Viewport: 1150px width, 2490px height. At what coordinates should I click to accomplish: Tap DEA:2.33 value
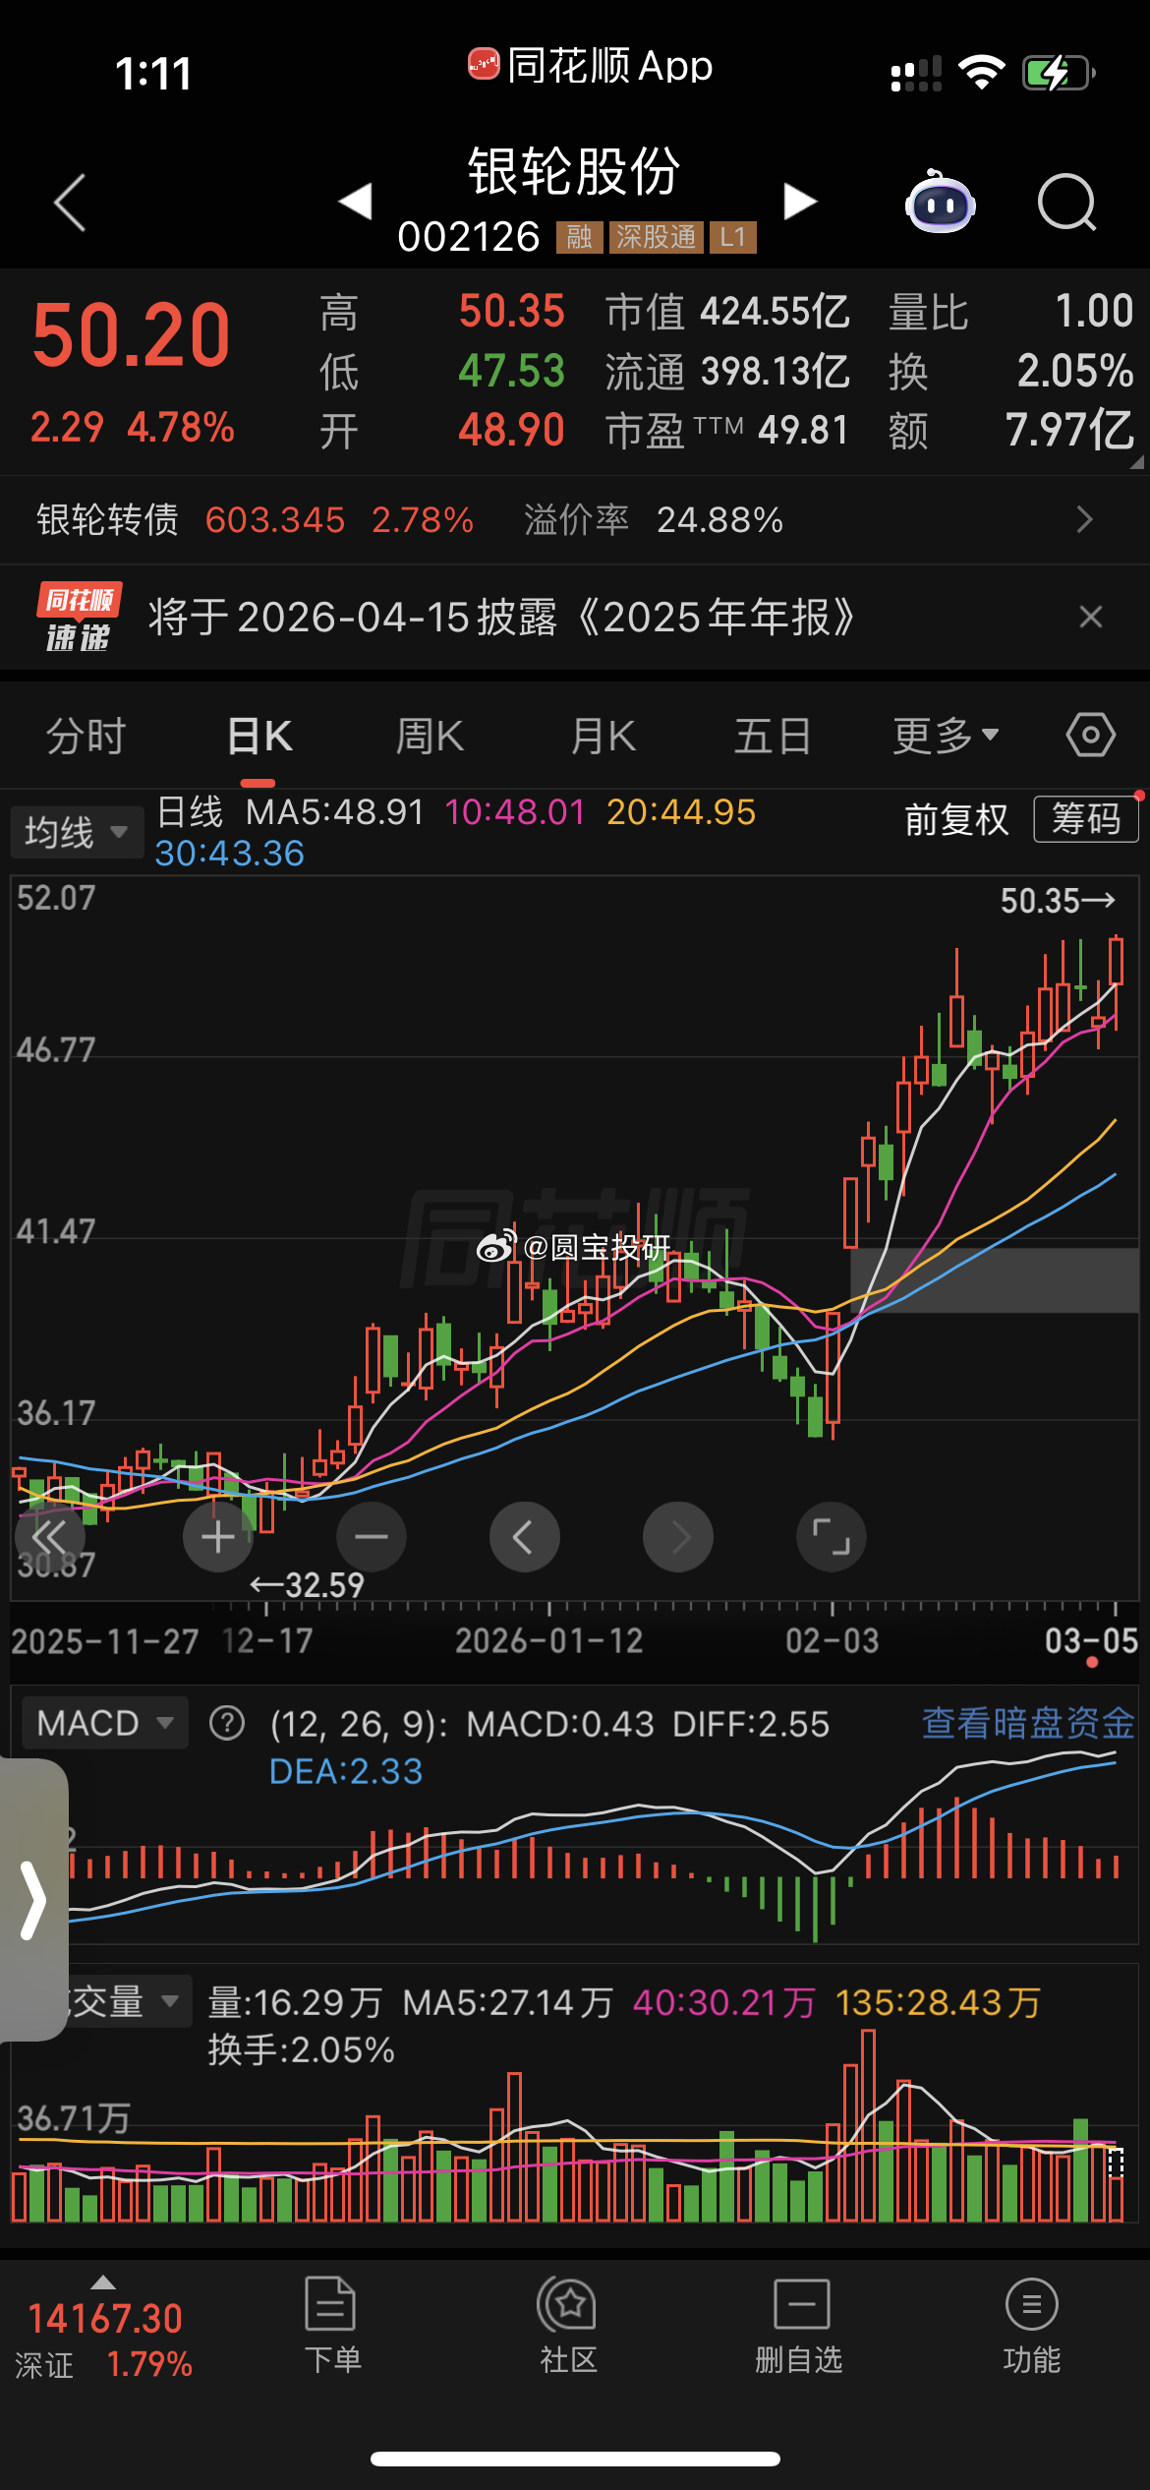[x=346, y=1771]
